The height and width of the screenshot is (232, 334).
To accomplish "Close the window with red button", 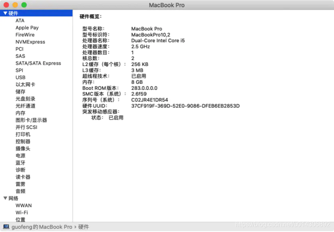I will [6, 5].
